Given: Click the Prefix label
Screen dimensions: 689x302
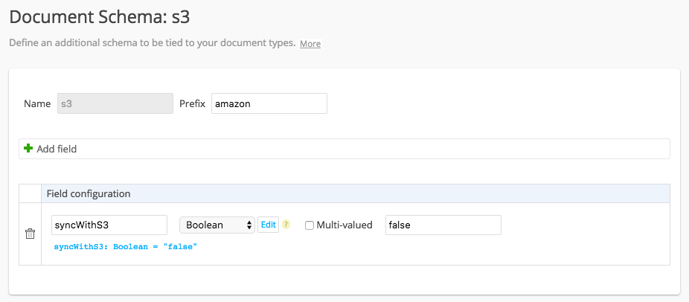Looking at the screenshot, I should tap(193, 103).
